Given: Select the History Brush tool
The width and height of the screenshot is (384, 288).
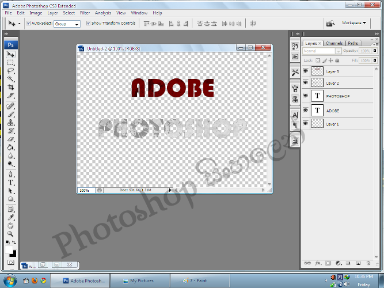Looking at the screenshot, I should 11,131.
